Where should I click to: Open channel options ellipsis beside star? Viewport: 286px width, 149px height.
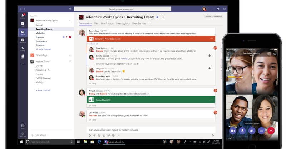click(163, 17)
